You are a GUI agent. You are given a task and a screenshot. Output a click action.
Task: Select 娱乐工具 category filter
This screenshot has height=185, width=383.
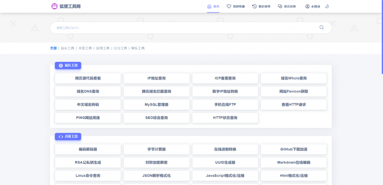(138, 48)
